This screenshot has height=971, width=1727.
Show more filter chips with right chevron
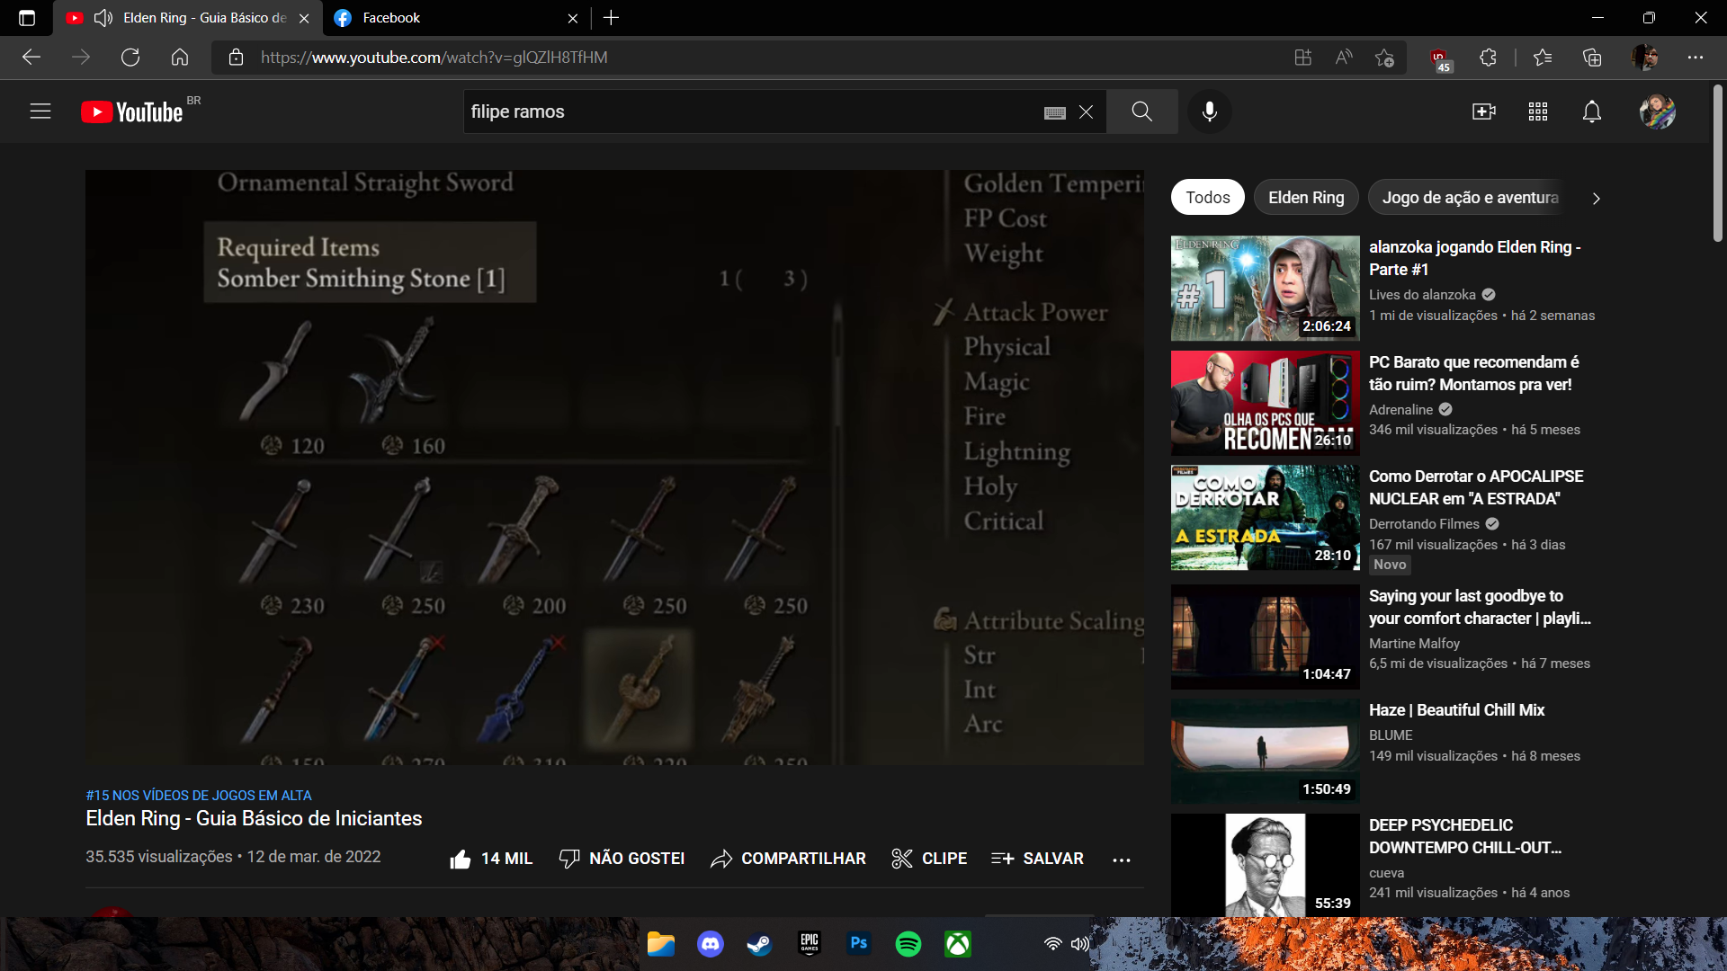1596,198
